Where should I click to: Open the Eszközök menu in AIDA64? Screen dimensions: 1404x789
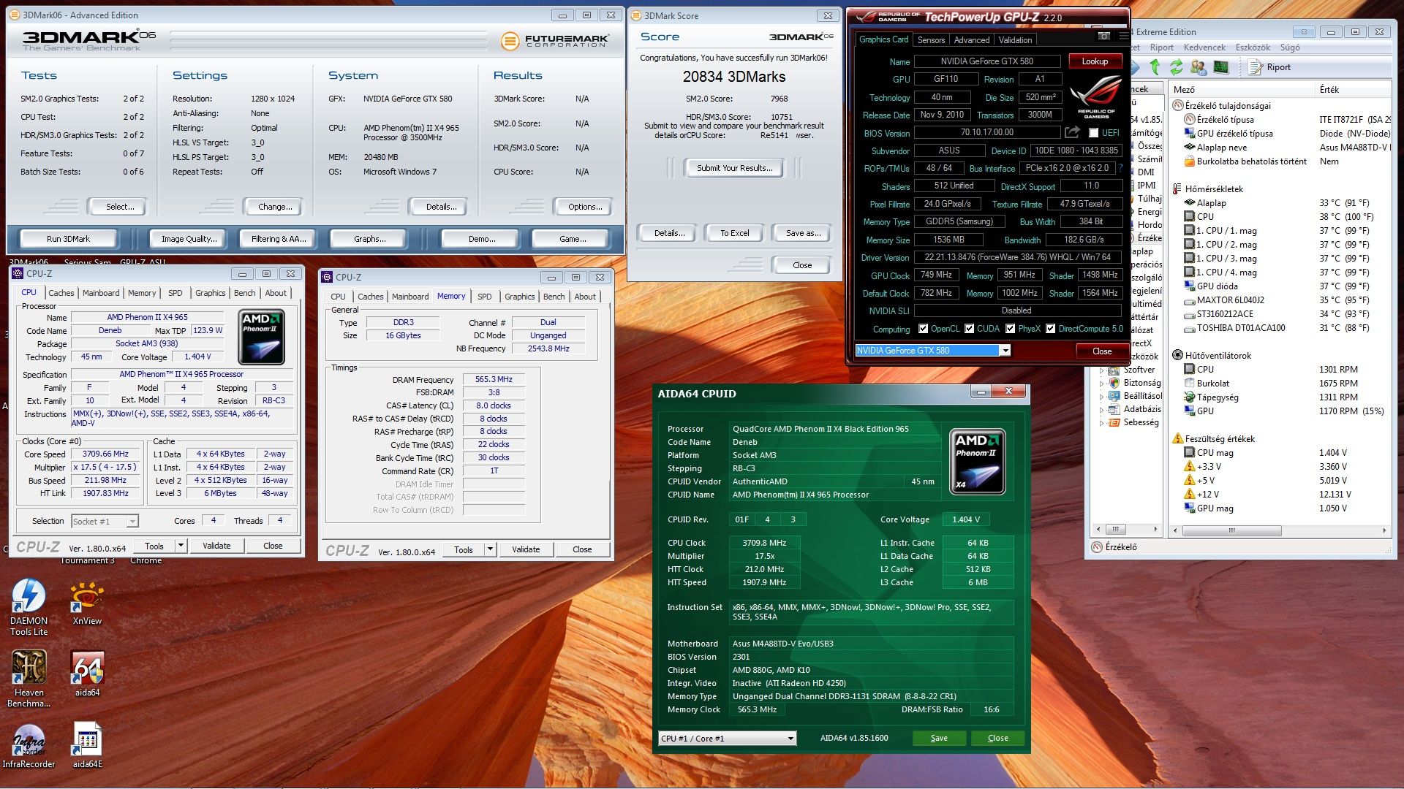1253,47
